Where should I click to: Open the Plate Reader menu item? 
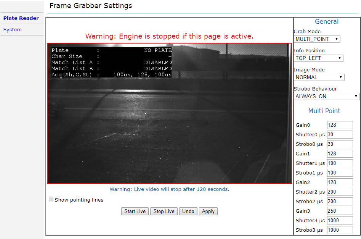click(x=21, y=18)
